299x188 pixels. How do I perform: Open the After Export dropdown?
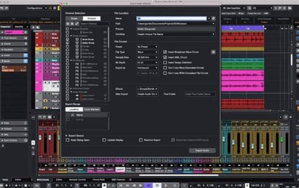pyautogui.click(x=147, y=94)
